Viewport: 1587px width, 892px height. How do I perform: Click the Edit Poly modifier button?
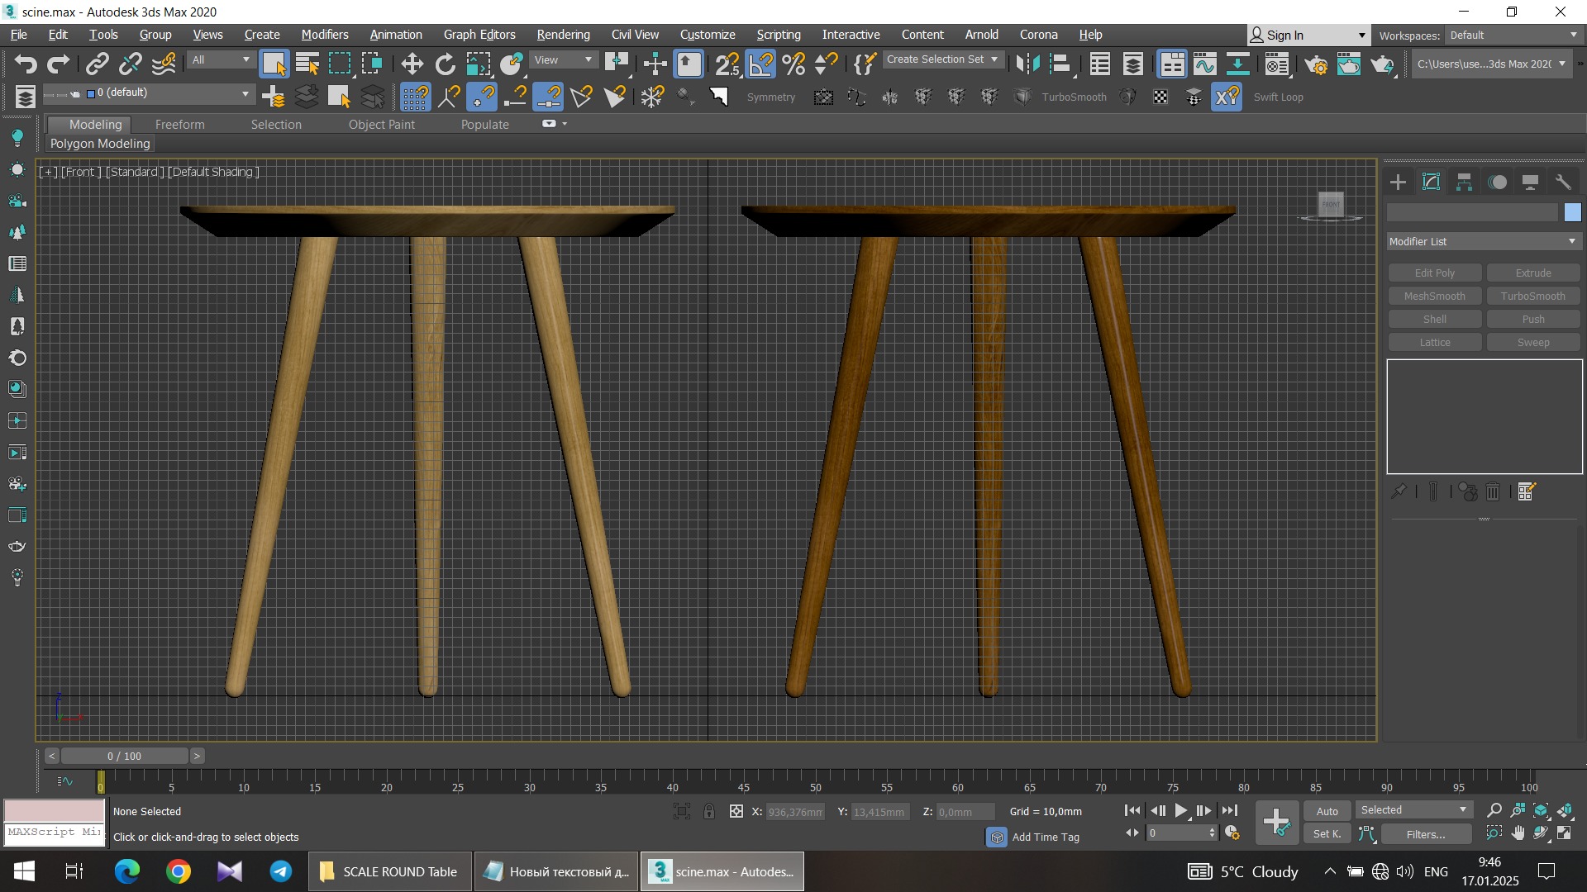[1434, 273]
